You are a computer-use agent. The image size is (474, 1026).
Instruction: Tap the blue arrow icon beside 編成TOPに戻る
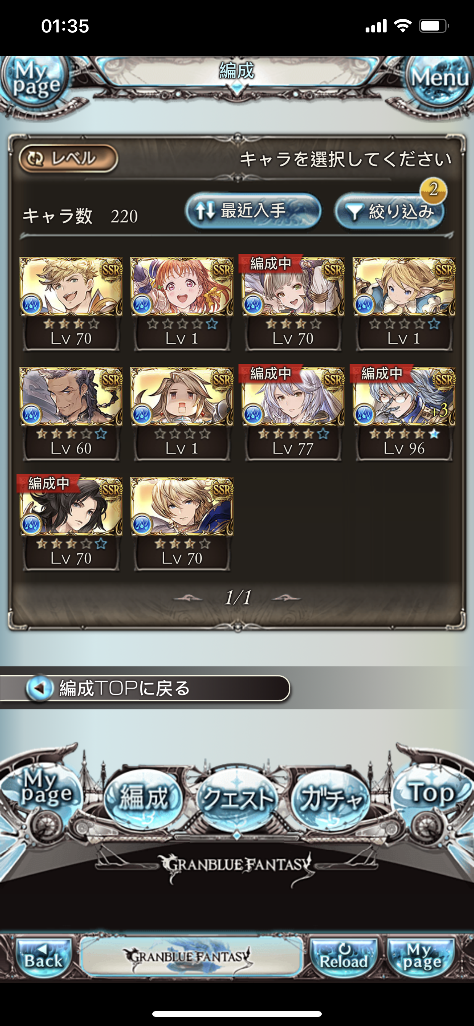[x=39, y=688]
